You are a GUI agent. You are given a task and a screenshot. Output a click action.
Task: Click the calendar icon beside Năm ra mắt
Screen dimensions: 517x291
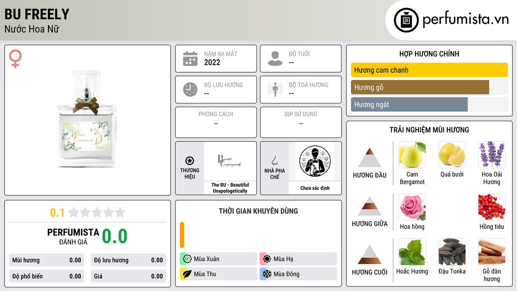(x=190, y=59)
